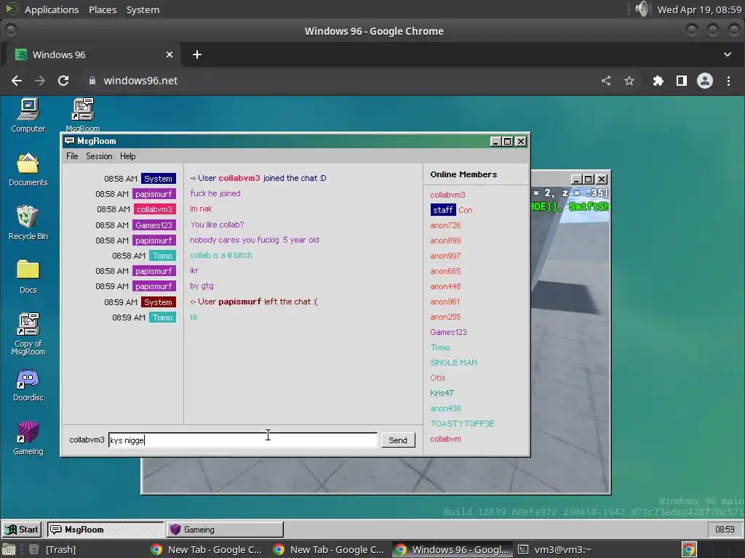Open the Computer desktop icon
The width and height of the screenshot is (745, 558).
[x=28, y=116]
